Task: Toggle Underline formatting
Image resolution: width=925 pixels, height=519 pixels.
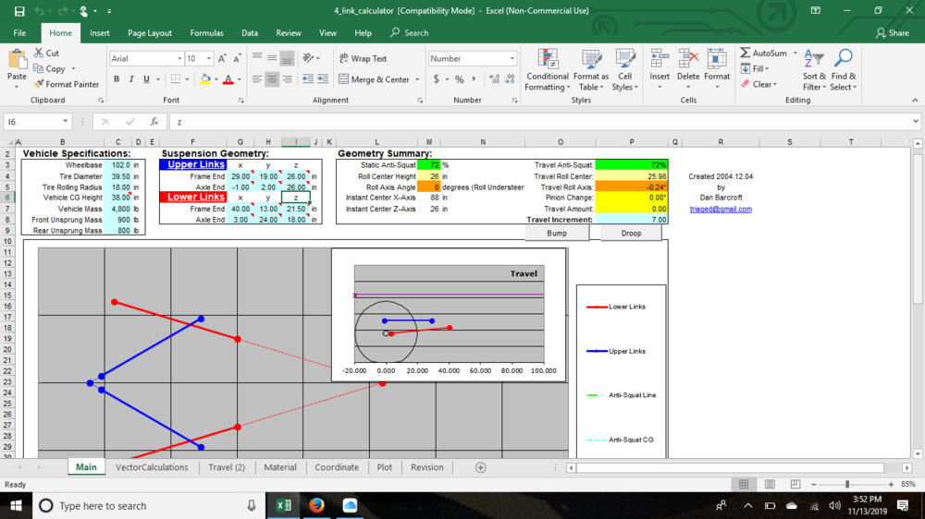Action: [x=146, y=78]
